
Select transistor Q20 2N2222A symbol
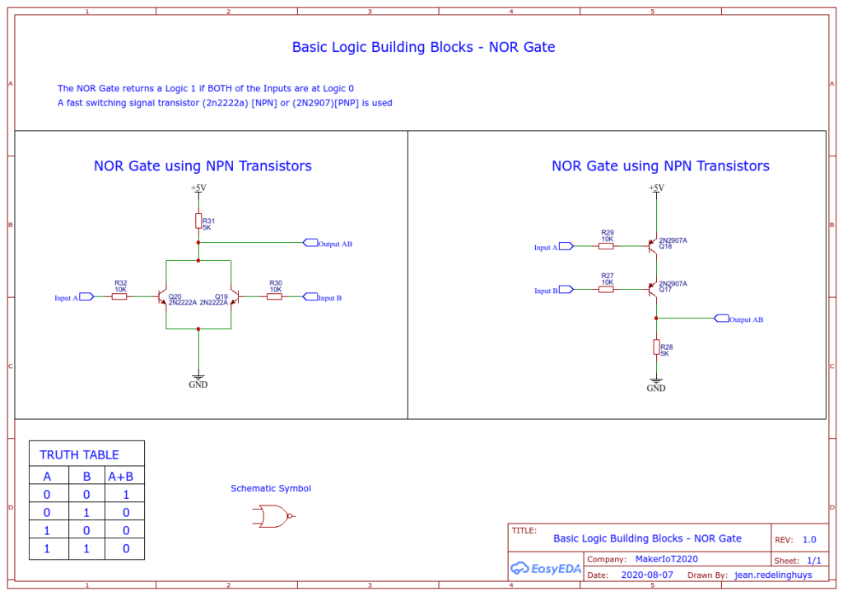[162, 296]
